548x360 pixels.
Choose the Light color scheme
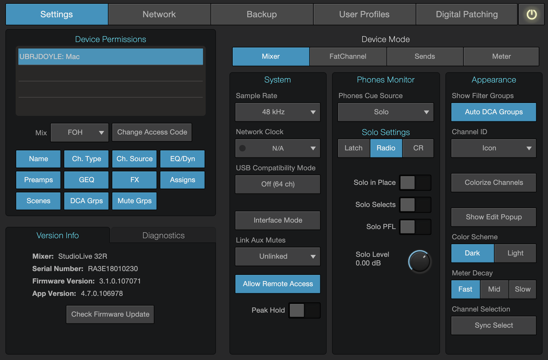[x=515, y=253]
